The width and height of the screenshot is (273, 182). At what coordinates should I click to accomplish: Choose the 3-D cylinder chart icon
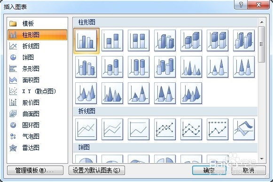tap(165, 67)
